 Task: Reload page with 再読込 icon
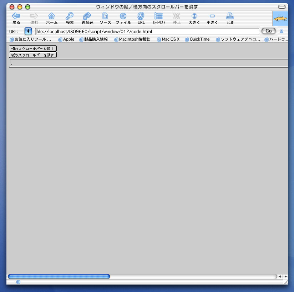pyautogui.click(x=87, y=16)
